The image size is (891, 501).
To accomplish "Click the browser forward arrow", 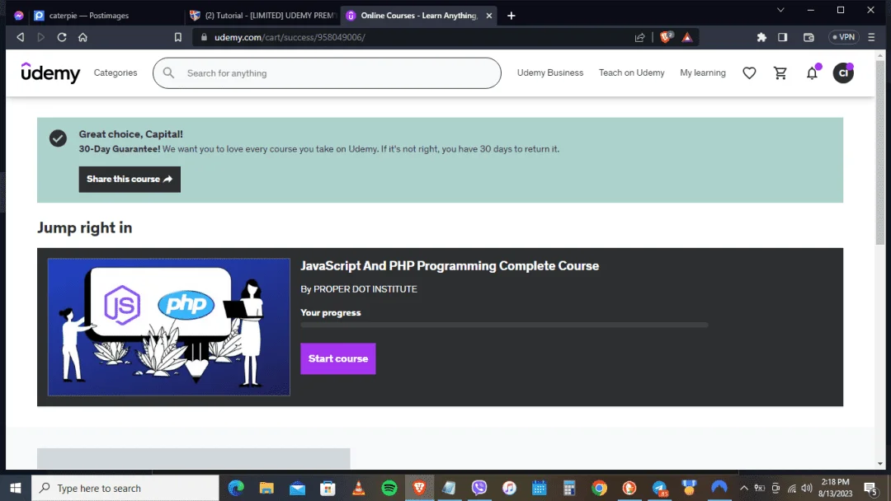I will coord(41,37).
